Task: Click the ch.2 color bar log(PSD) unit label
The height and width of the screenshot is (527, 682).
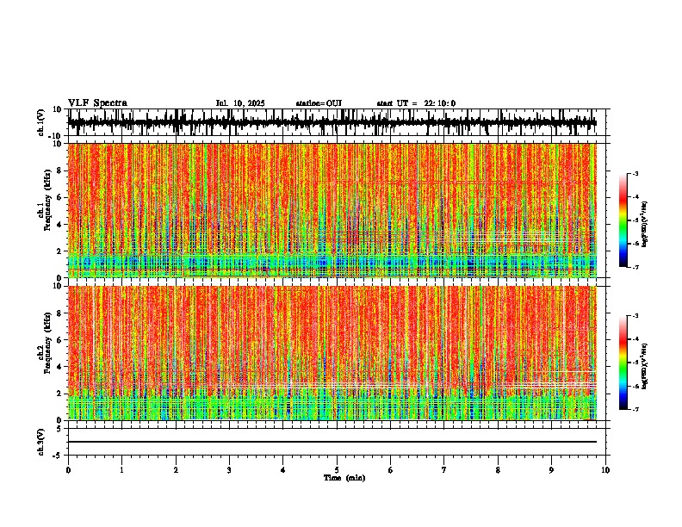Action: point(645,366)
